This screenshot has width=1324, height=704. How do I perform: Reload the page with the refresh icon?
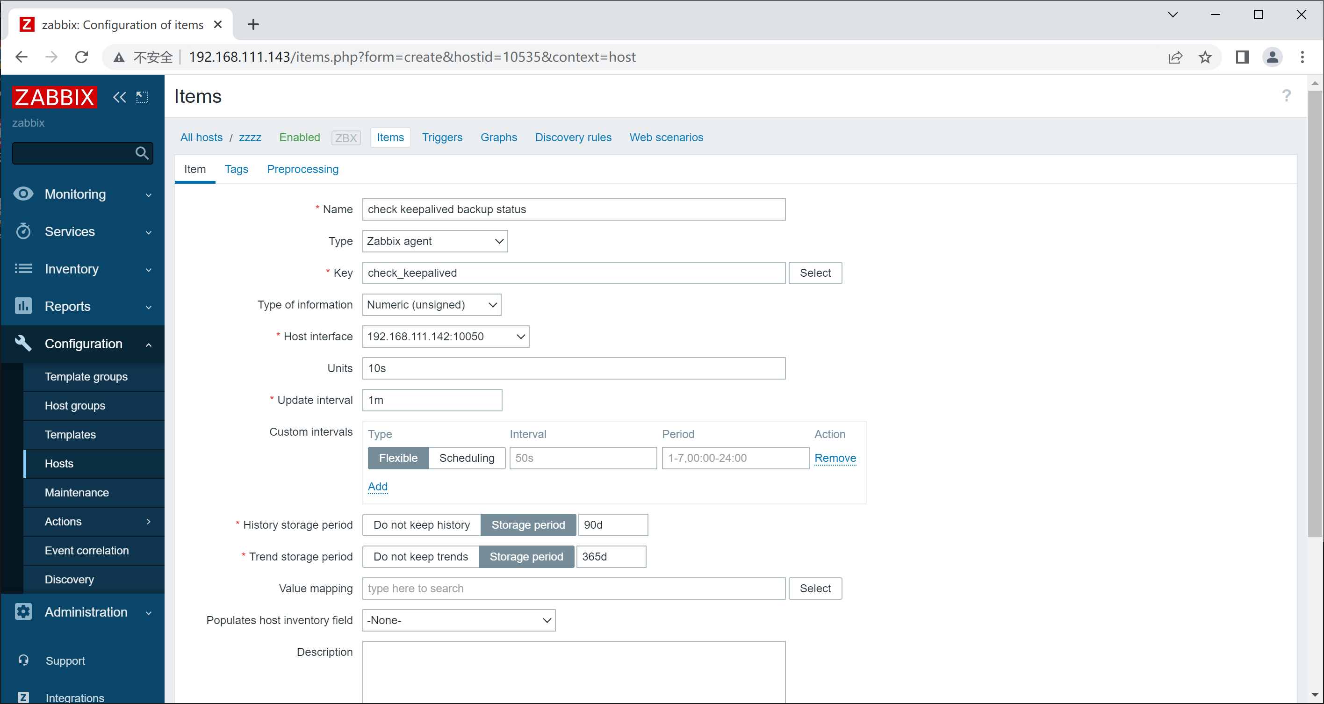[82, 57]
